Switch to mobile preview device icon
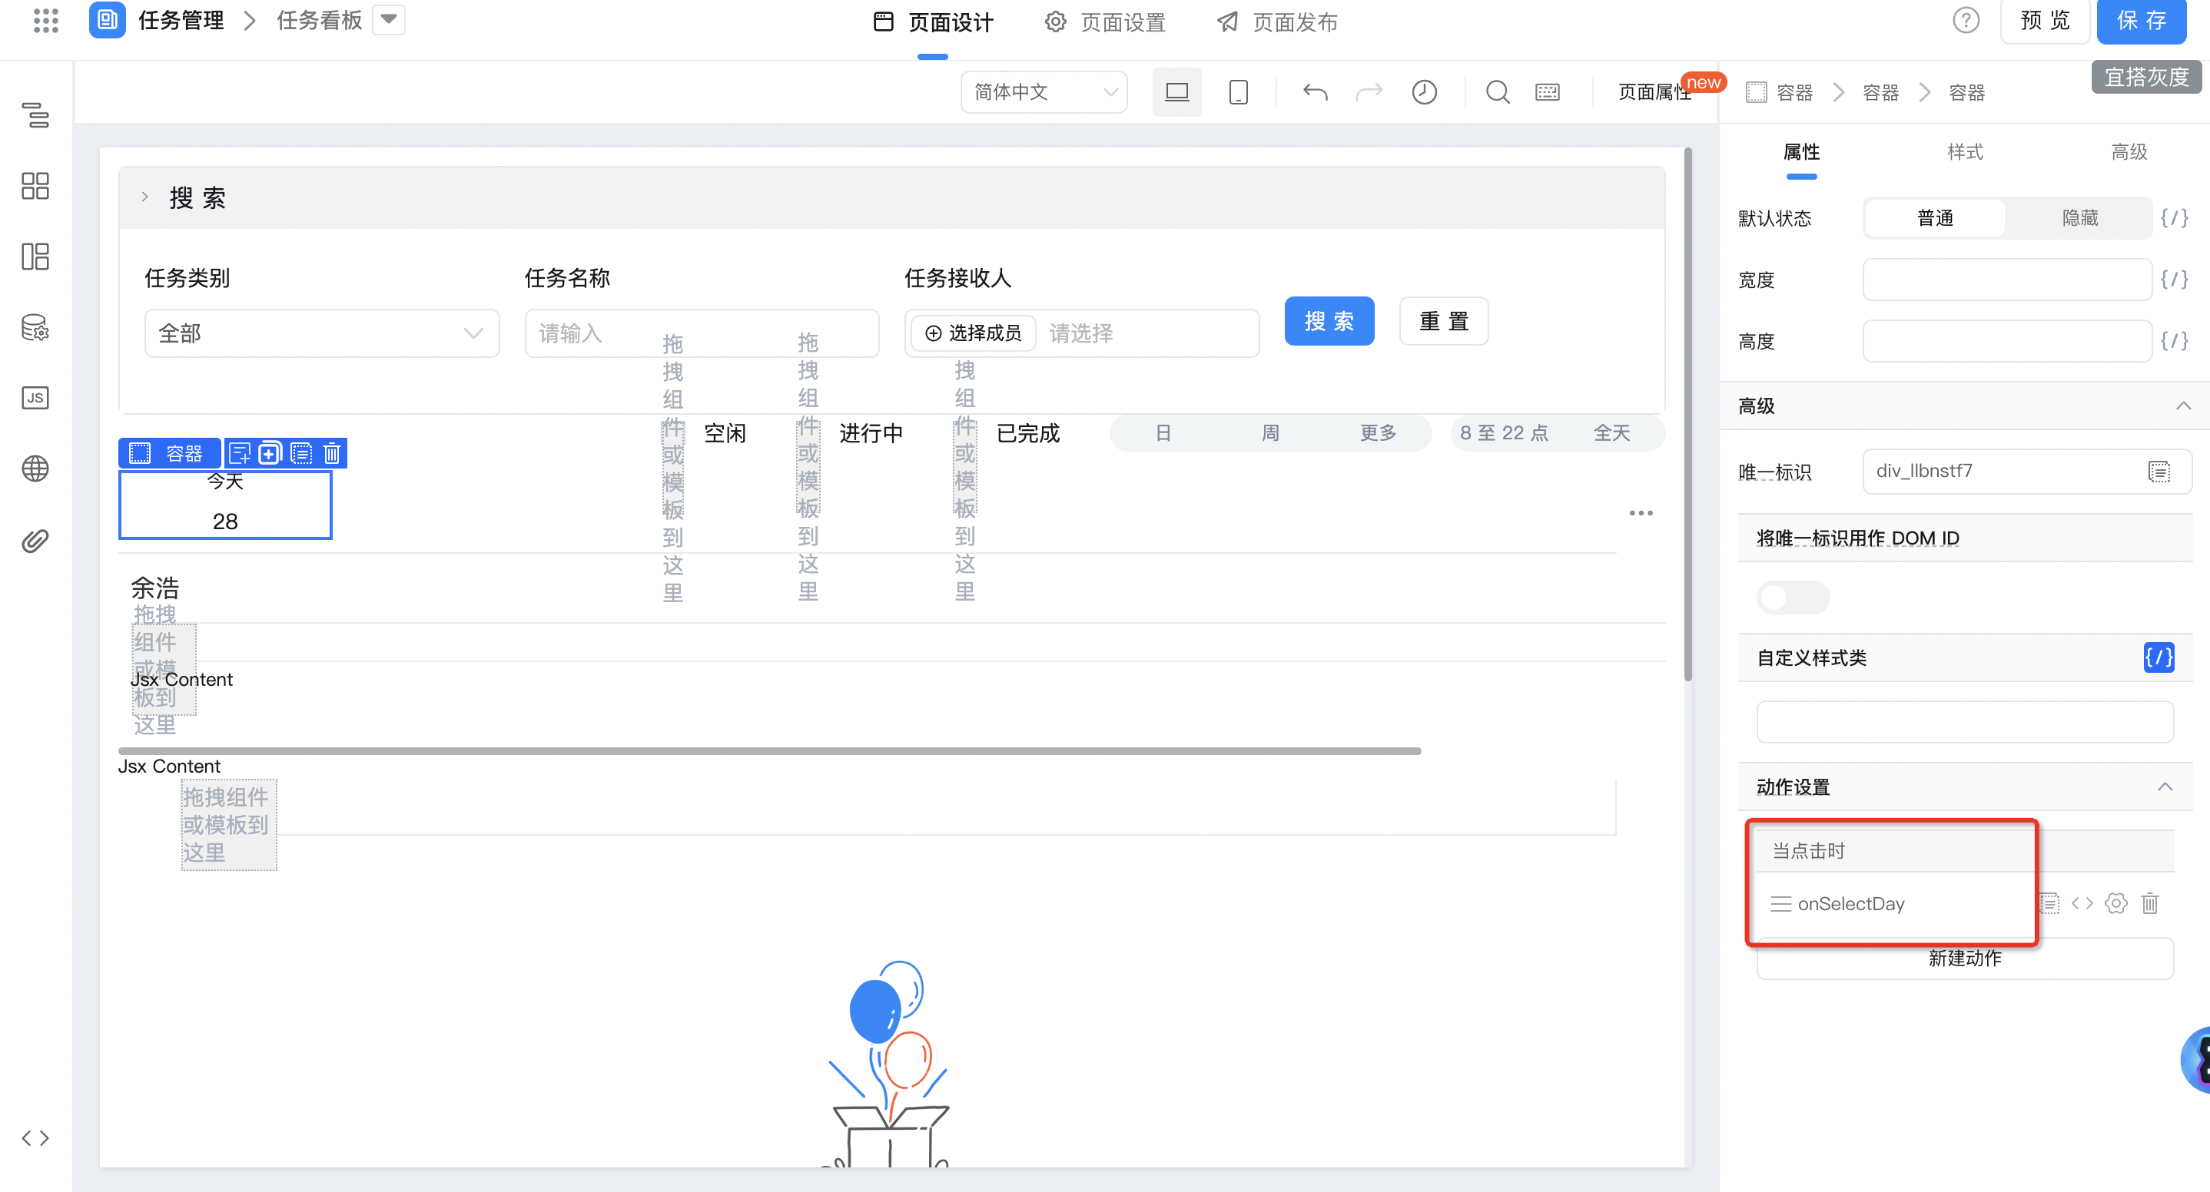The image size is (2210, 1192). pos(1238,91)
